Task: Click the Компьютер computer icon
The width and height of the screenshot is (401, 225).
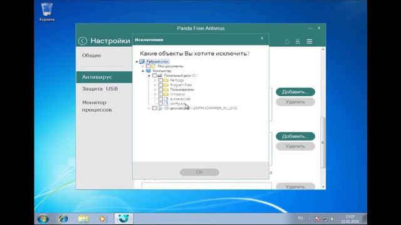Action: tap(148, 71)
